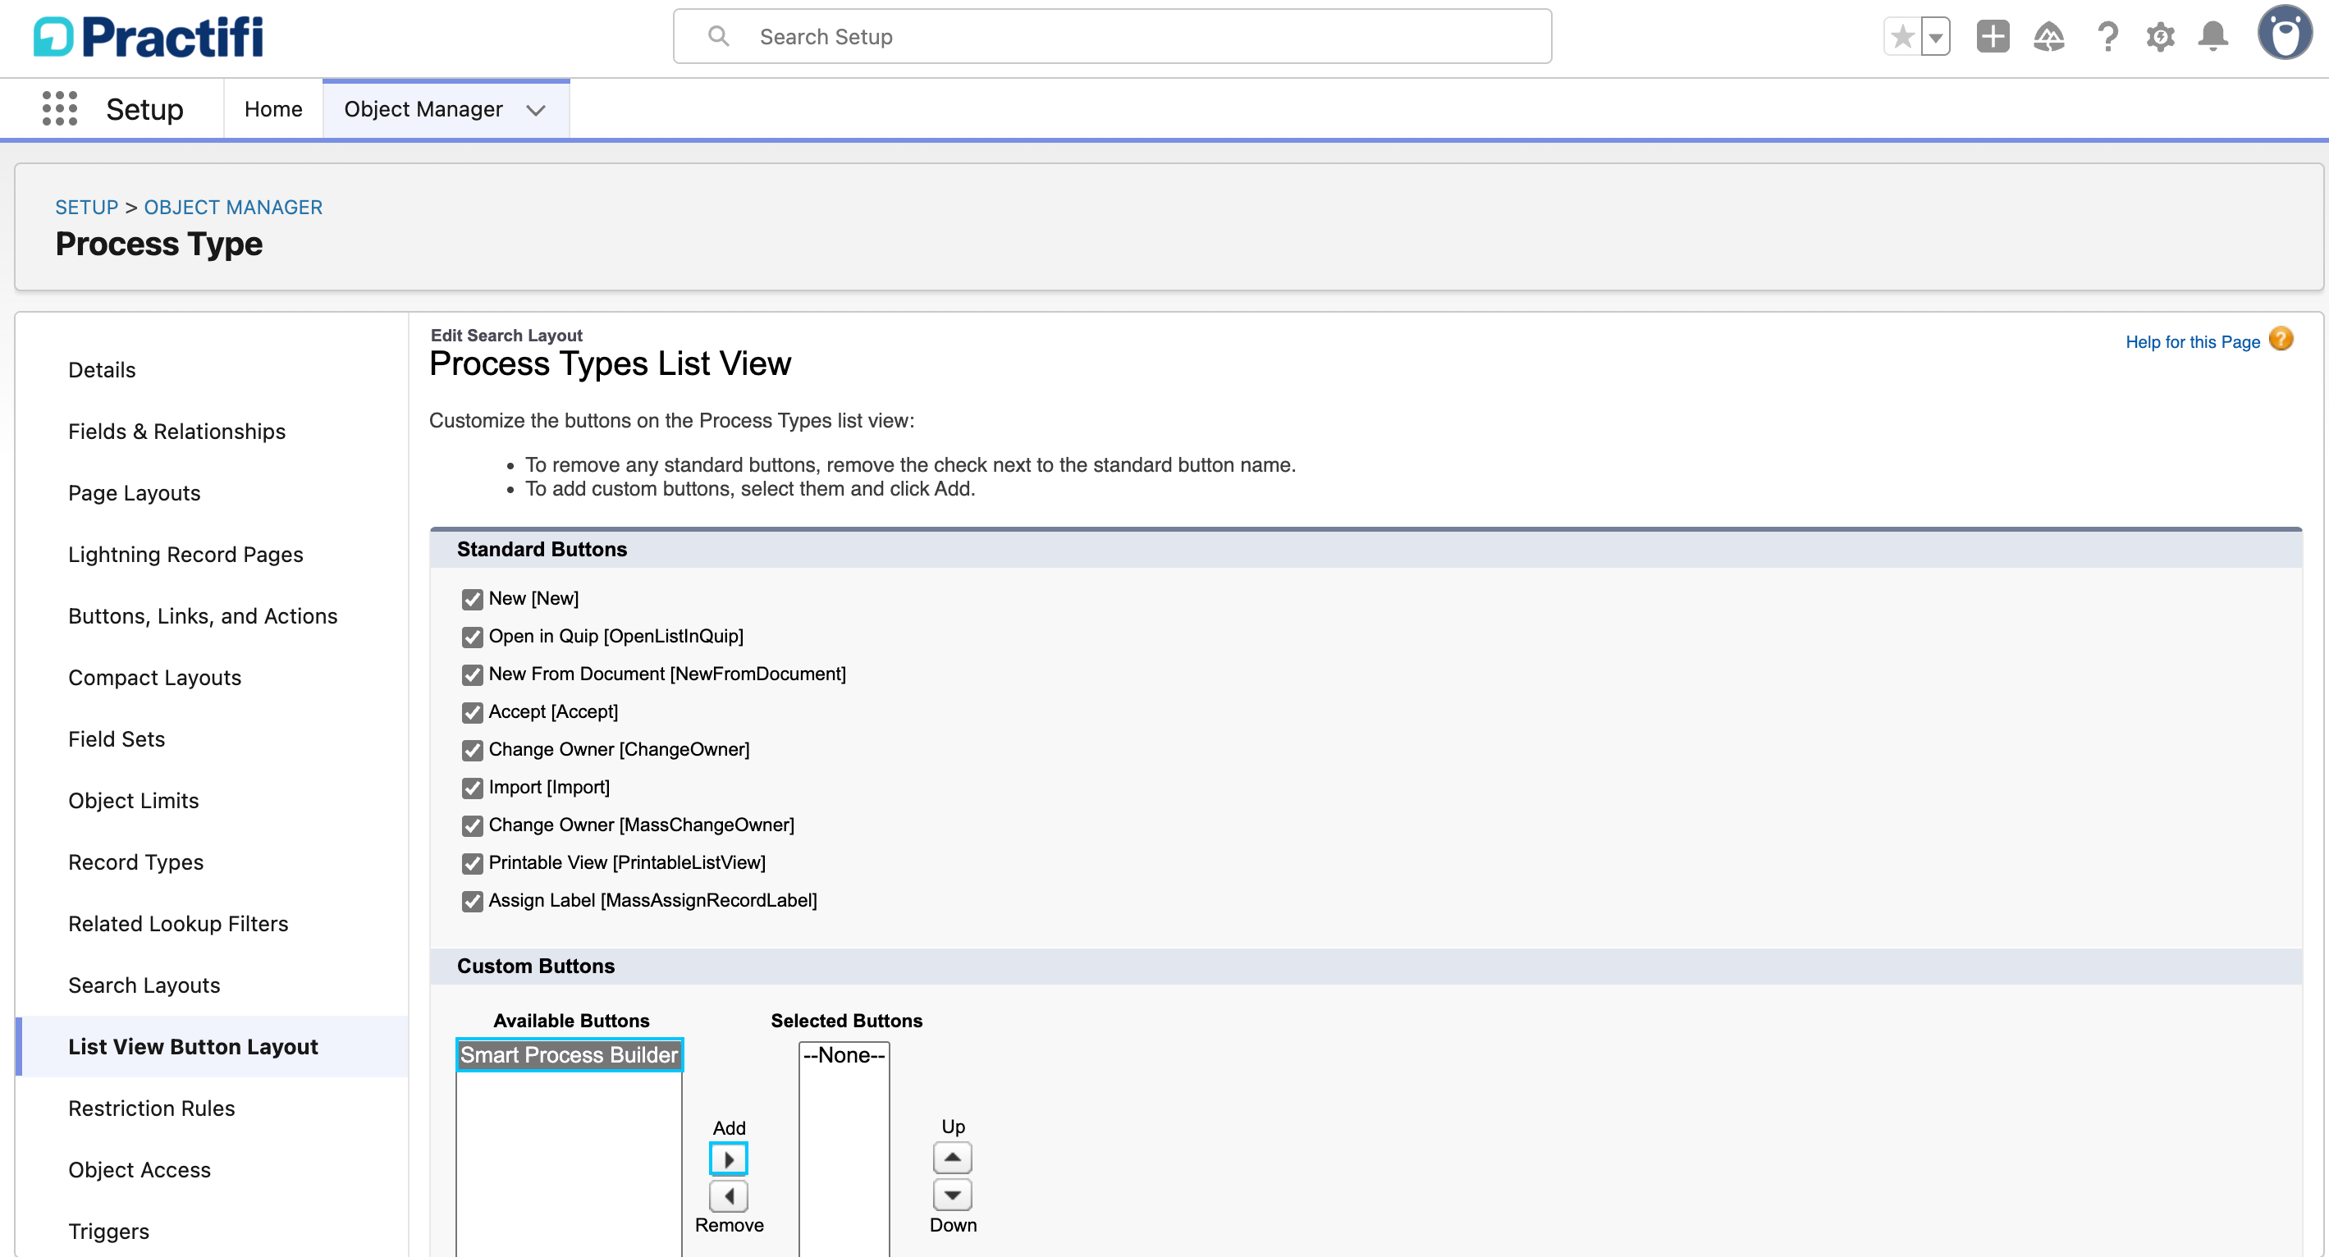Open Lightning Record Pages
The width and height of the screenshot is (2329, 1257).
click(186, 554)
